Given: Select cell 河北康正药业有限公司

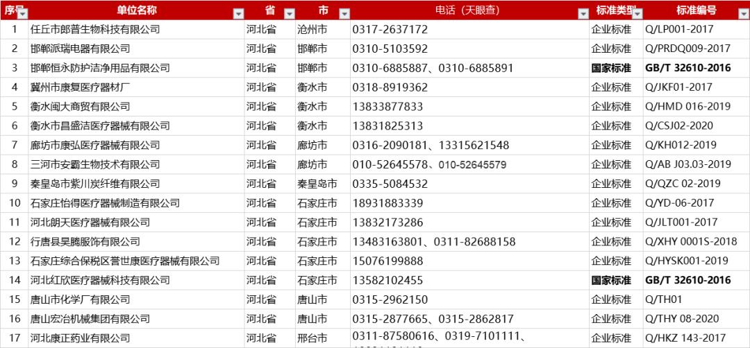Looking at the screenshot, I should (x=136, y=338).
